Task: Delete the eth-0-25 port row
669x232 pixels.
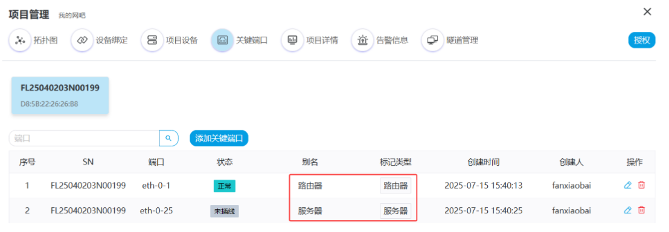Action: click(x=641, y=210)
